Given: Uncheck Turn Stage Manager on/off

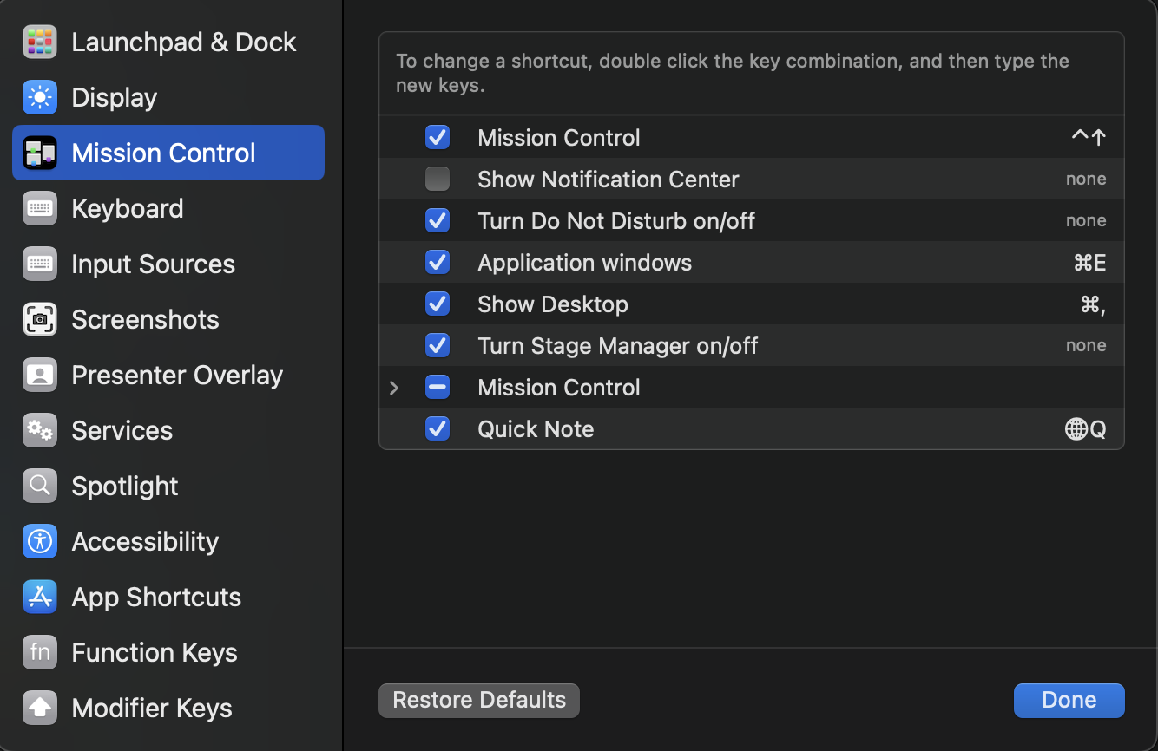Looking at the screenshot, I should (438, 345).
